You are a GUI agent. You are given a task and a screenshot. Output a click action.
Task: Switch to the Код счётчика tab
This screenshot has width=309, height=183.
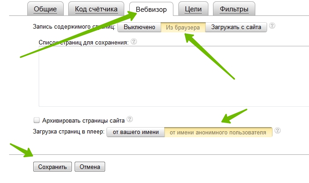[96, 9]
